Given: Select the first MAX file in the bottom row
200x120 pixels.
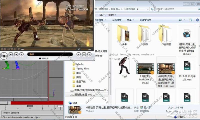Looking at the screenshot, I should tap(124, 97).
